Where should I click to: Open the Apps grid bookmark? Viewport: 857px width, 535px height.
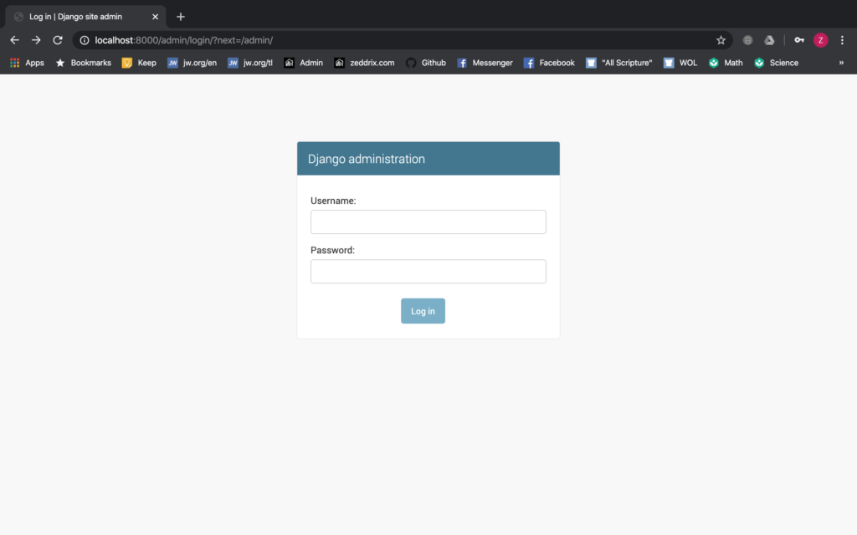[27, 63]
